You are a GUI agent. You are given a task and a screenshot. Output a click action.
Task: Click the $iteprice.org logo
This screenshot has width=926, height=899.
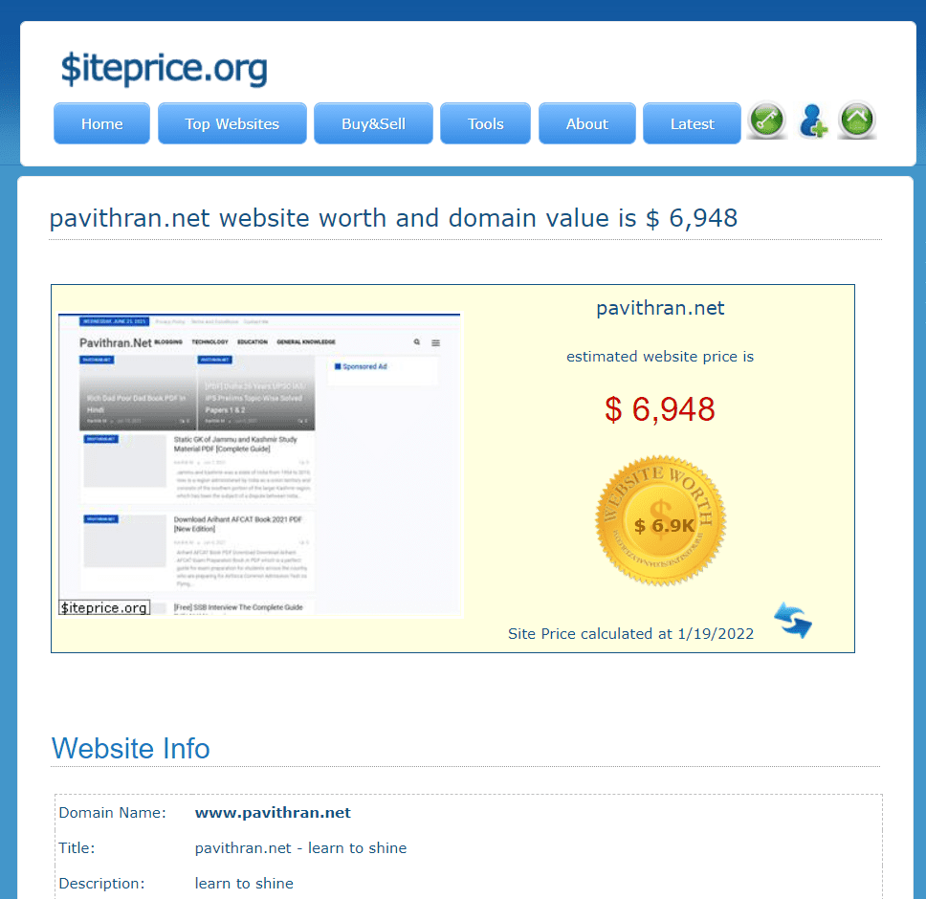click(165, 68)
